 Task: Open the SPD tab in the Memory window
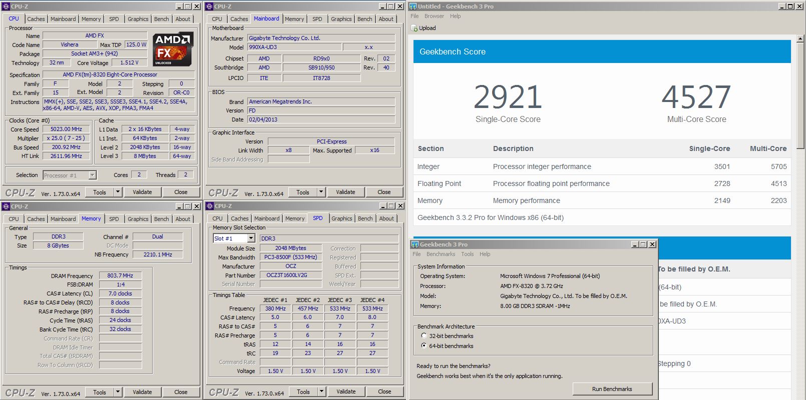(114, 219)
